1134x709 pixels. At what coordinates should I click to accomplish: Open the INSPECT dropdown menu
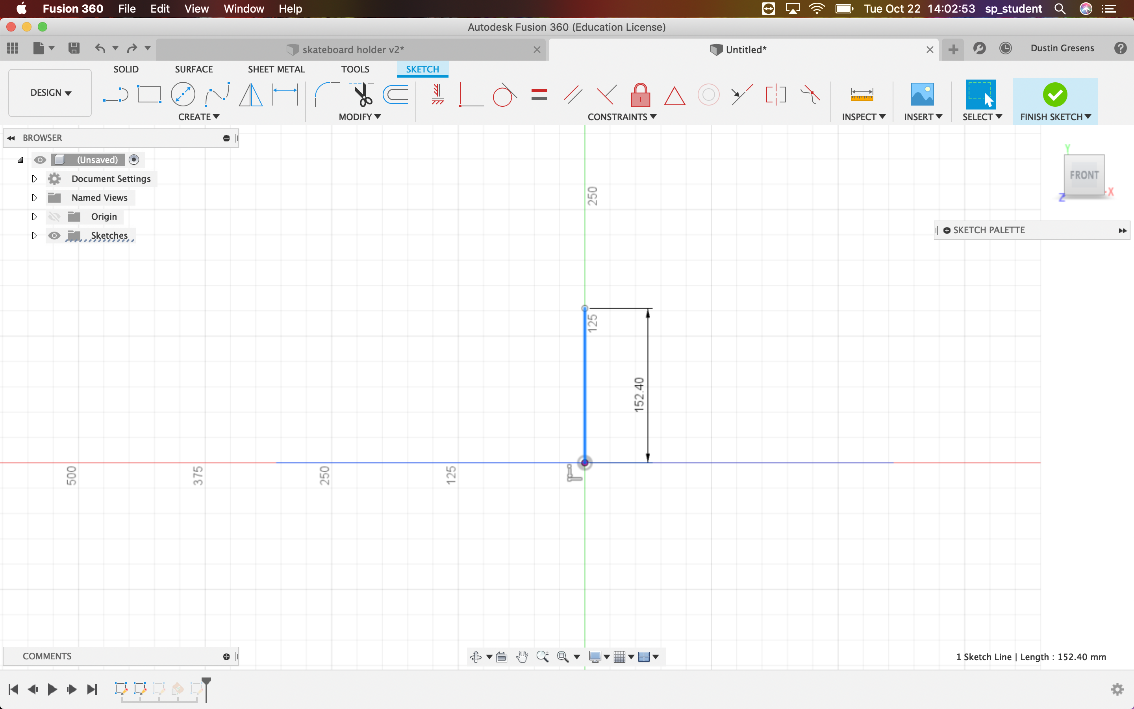[x=863, y=117]
